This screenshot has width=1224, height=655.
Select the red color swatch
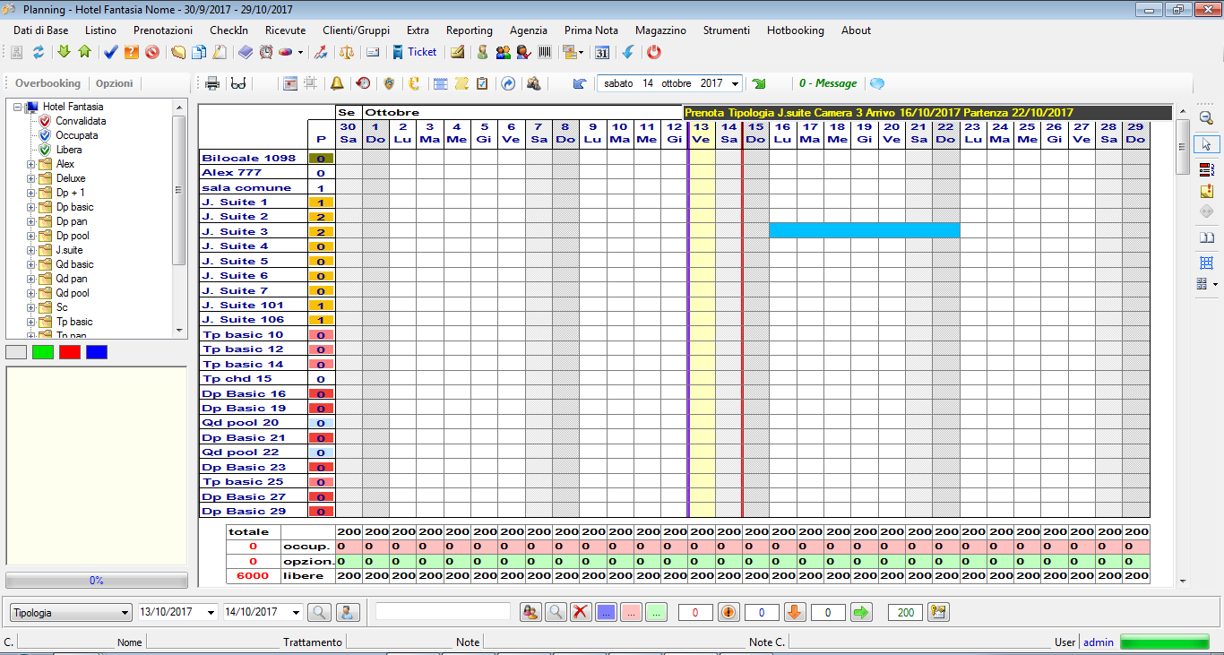pos(70,352)
